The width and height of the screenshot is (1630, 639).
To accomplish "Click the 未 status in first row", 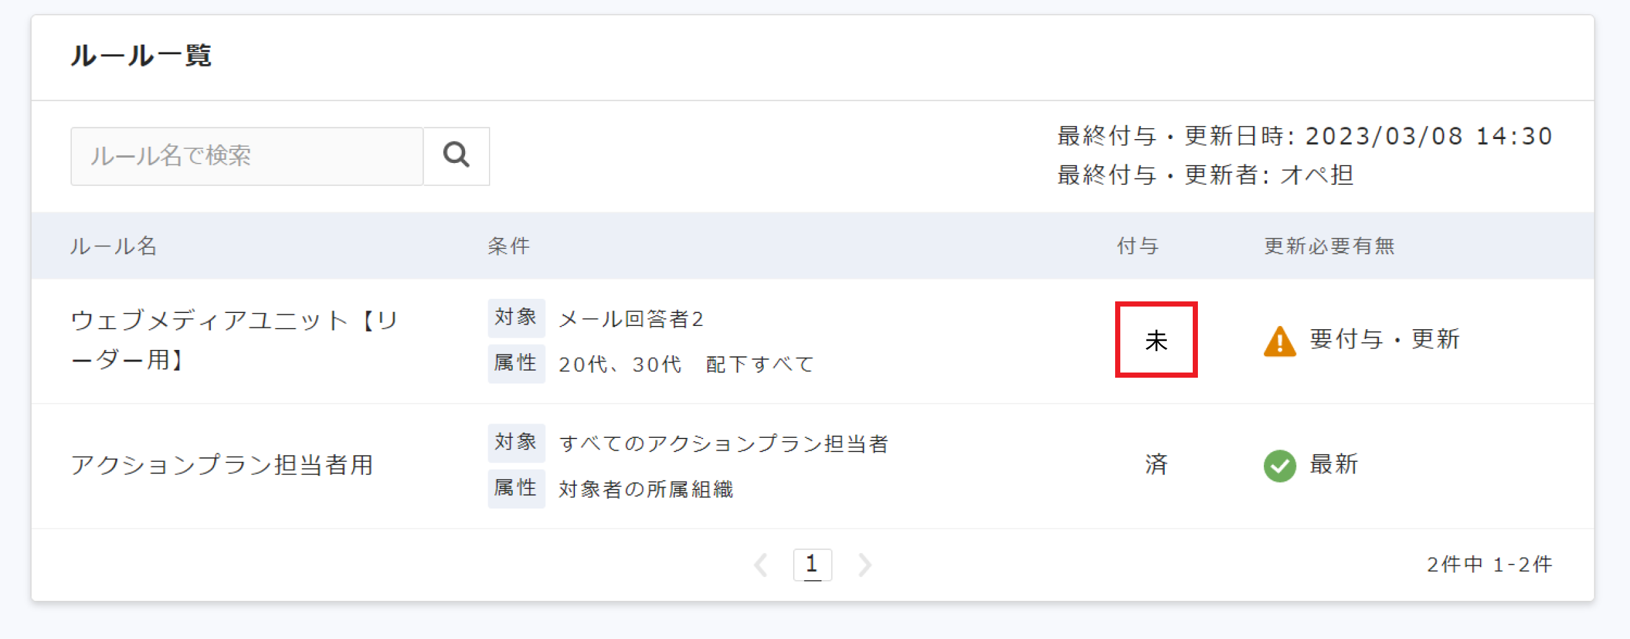I will (1156, 340).
